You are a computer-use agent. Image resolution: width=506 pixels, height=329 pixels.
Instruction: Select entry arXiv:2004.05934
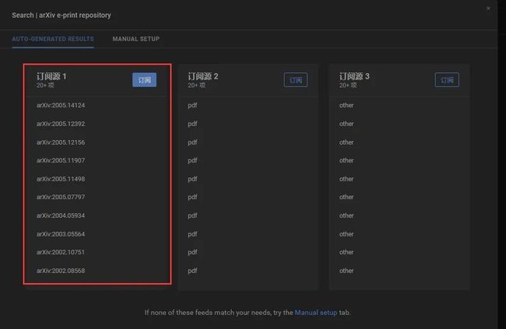61,215
